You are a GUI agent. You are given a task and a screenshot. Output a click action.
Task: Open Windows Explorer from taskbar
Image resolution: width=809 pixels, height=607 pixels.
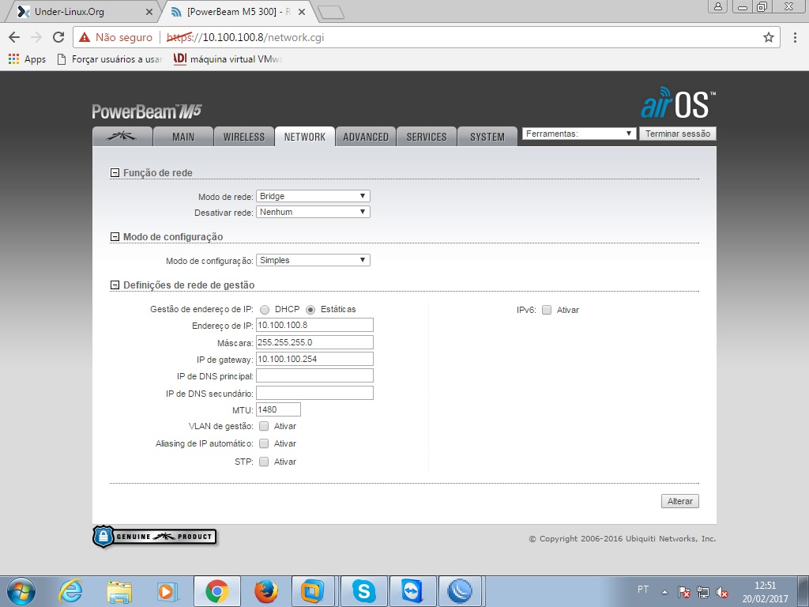pos(119,591)
